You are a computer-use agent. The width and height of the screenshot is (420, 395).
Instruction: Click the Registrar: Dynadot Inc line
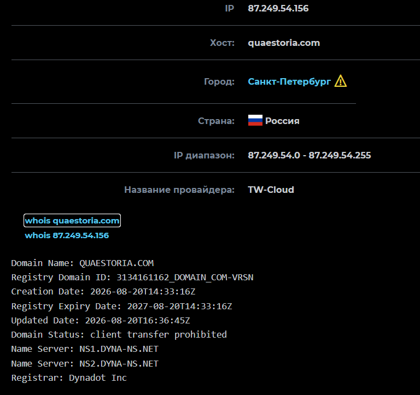coord(69,378)
